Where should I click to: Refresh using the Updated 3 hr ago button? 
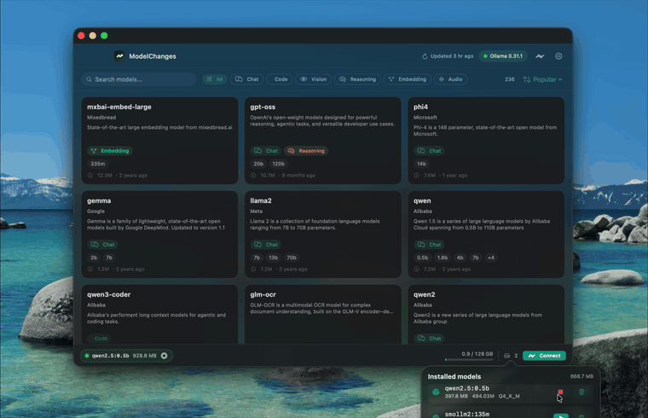click(448, 56)
